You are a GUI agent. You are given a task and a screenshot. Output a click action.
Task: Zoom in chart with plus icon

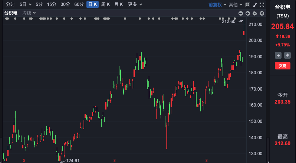click(248, 13)
